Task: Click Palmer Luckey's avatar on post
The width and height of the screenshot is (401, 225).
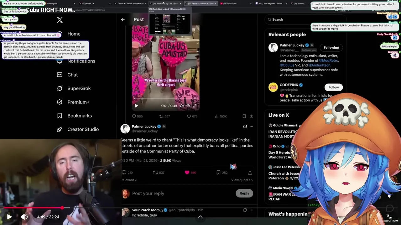Action: [x=125, y=129]
